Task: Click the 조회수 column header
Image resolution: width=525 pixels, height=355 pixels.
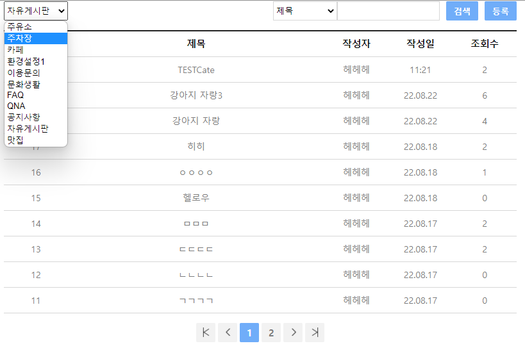Action: pyautogui.click(x=485, y=44)
